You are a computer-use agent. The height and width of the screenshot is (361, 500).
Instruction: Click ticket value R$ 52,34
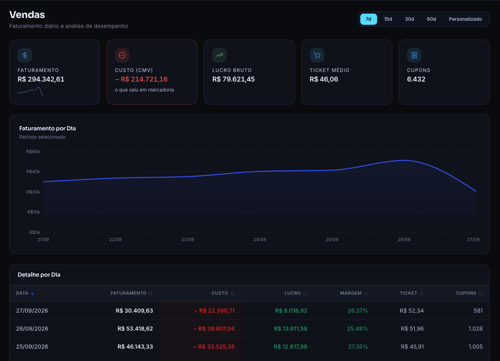point(412,311)
